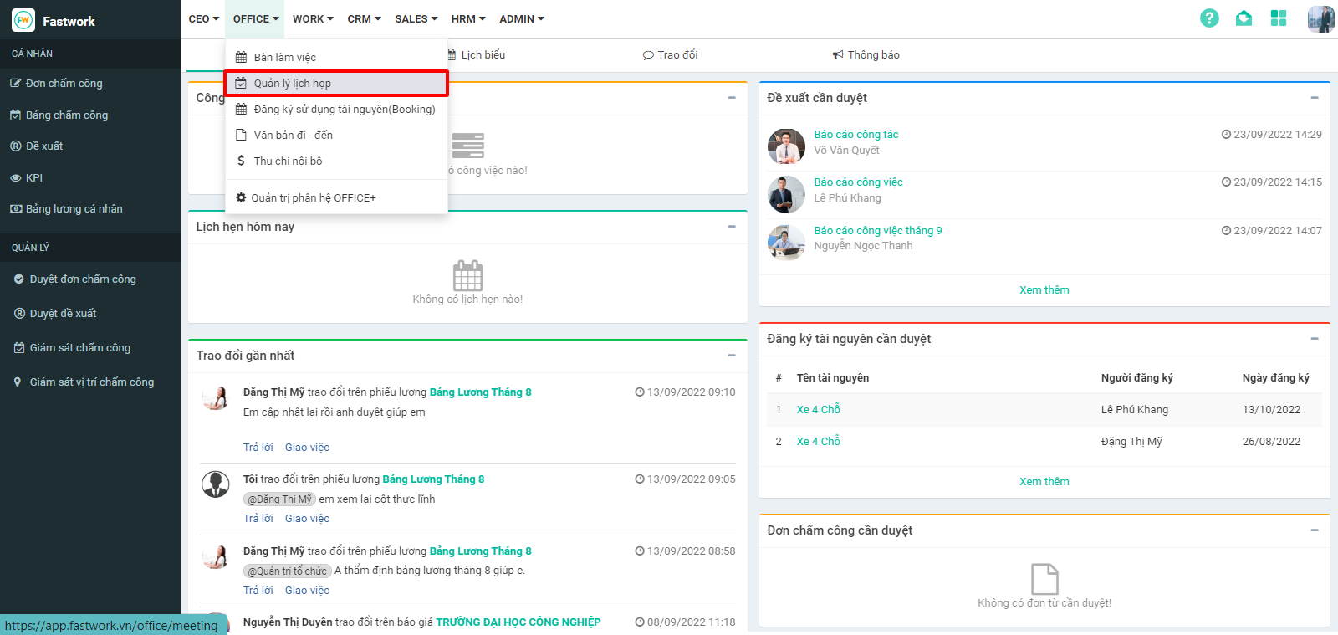
Task: Collapse the Lịch hẹn hôm nay panel
Action: tap(731, 227)
